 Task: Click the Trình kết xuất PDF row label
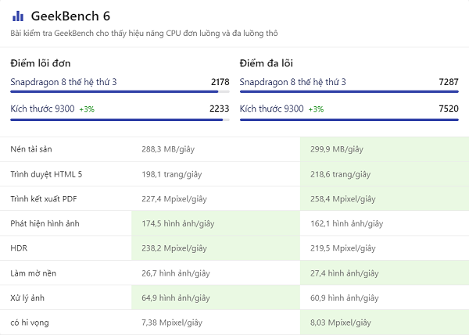click(44, 199)
